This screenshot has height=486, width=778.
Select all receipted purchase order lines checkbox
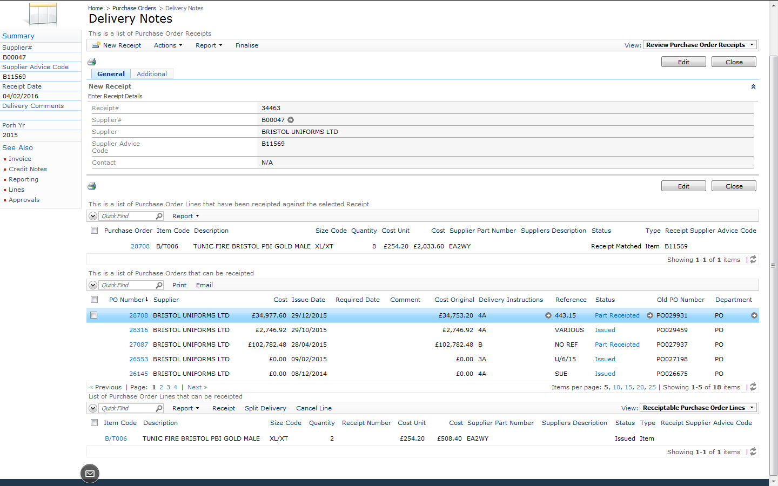tap(95, 231)
